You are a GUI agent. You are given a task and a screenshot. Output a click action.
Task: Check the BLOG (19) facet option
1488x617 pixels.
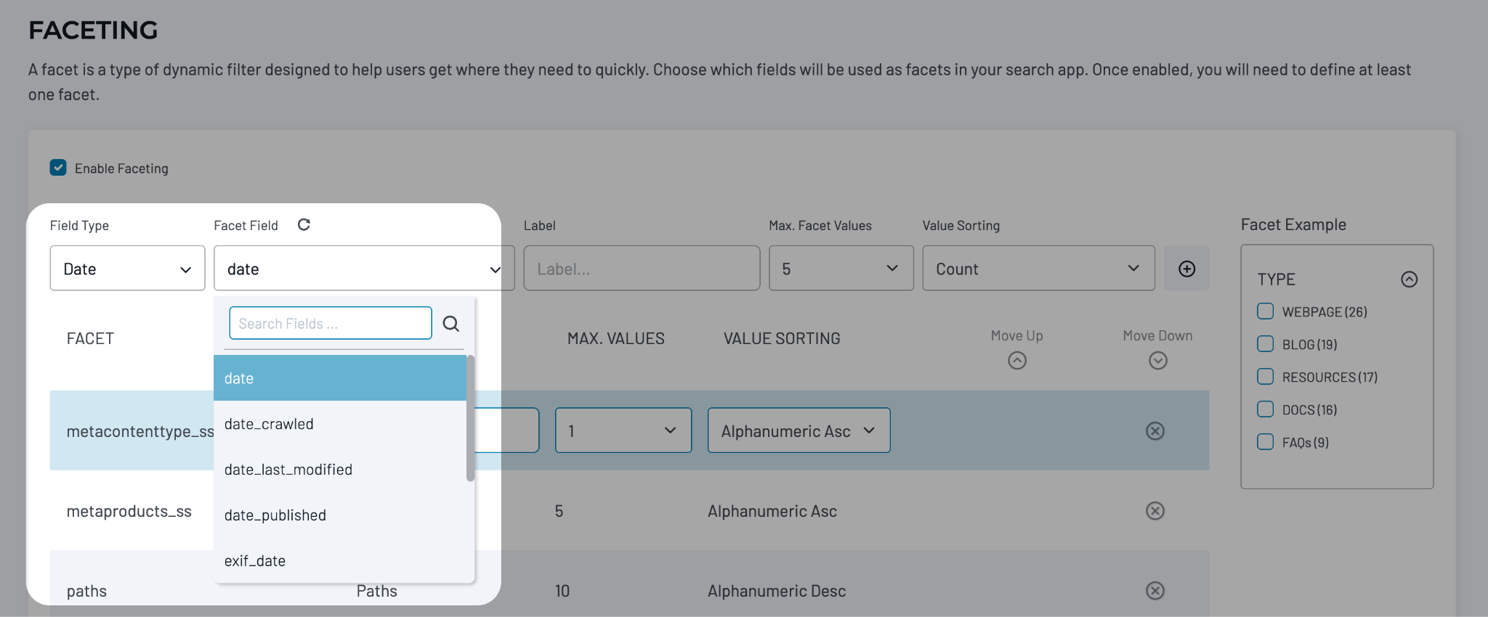[x=1266, y=344]
